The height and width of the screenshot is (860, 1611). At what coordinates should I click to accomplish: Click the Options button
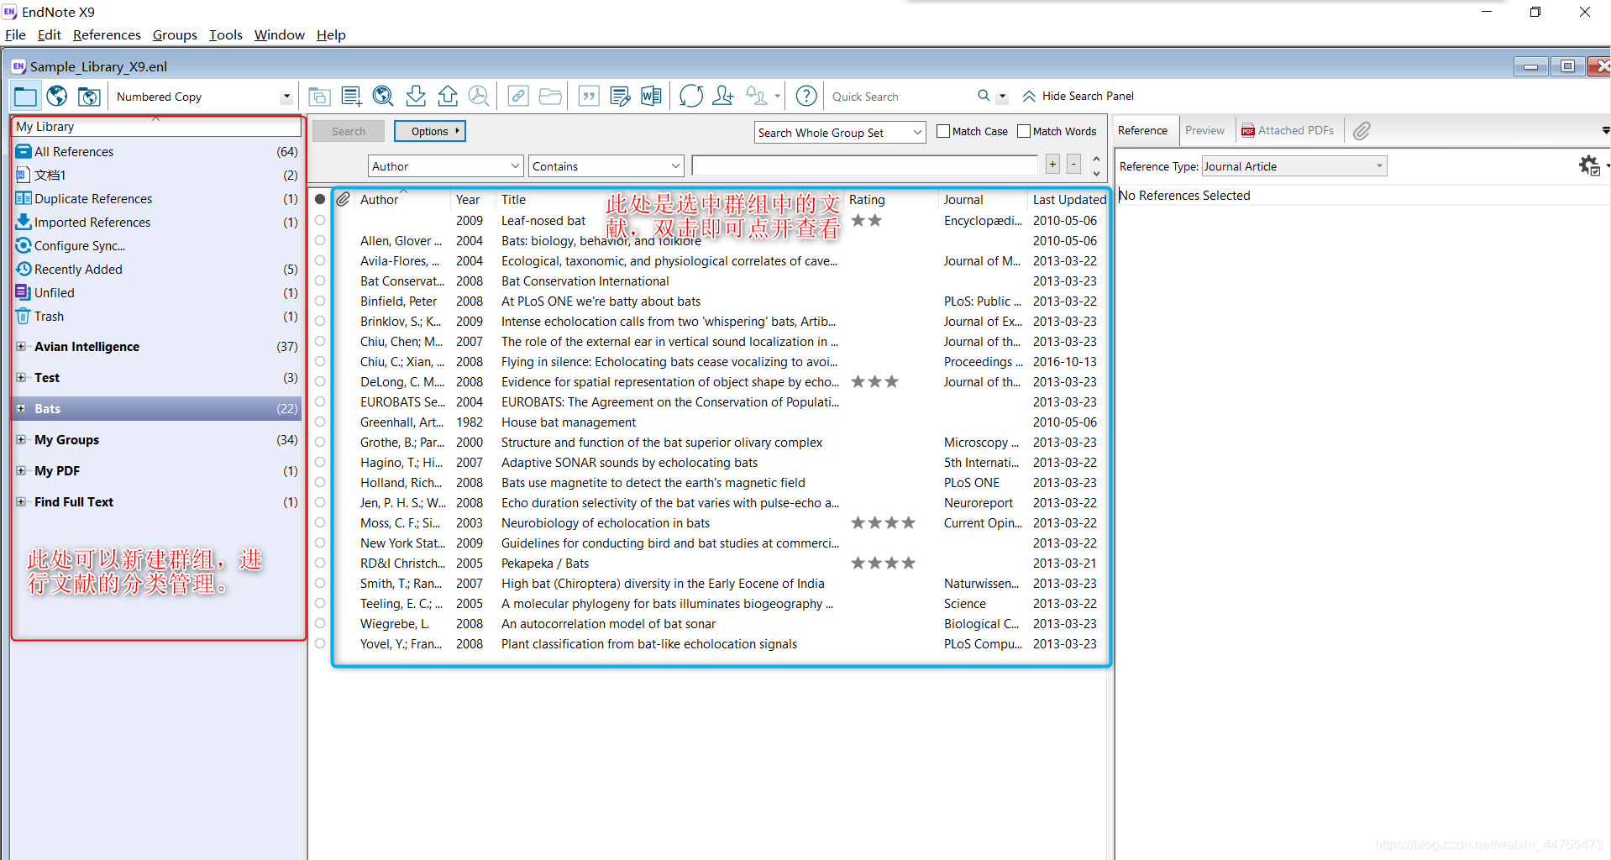(x=430, y=131)
